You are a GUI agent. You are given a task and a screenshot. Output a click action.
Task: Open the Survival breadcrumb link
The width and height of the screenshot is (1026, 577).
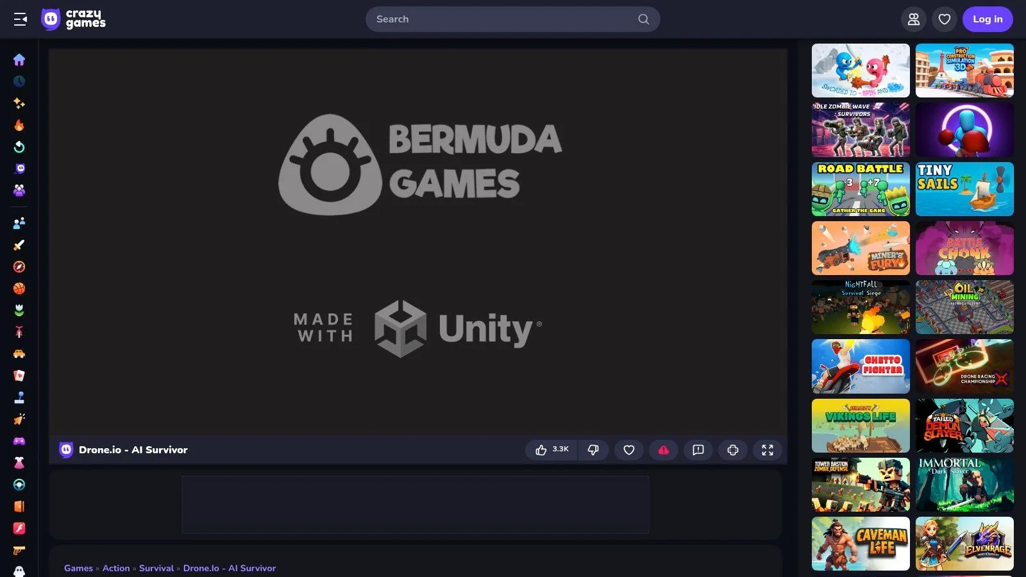point(156,568)
